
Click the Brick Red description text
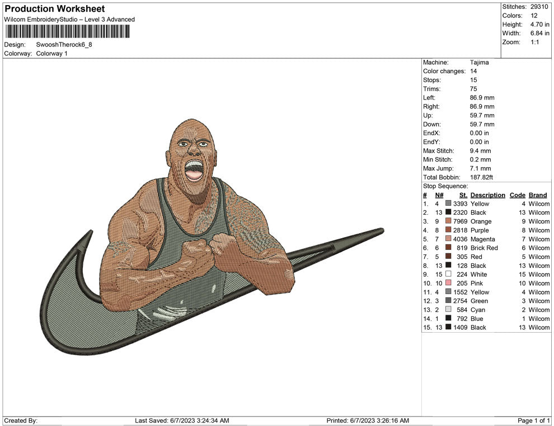tap(484, 248)
